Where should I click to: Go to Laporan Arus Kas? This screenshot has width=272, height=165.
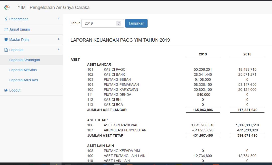pos(24,80)
